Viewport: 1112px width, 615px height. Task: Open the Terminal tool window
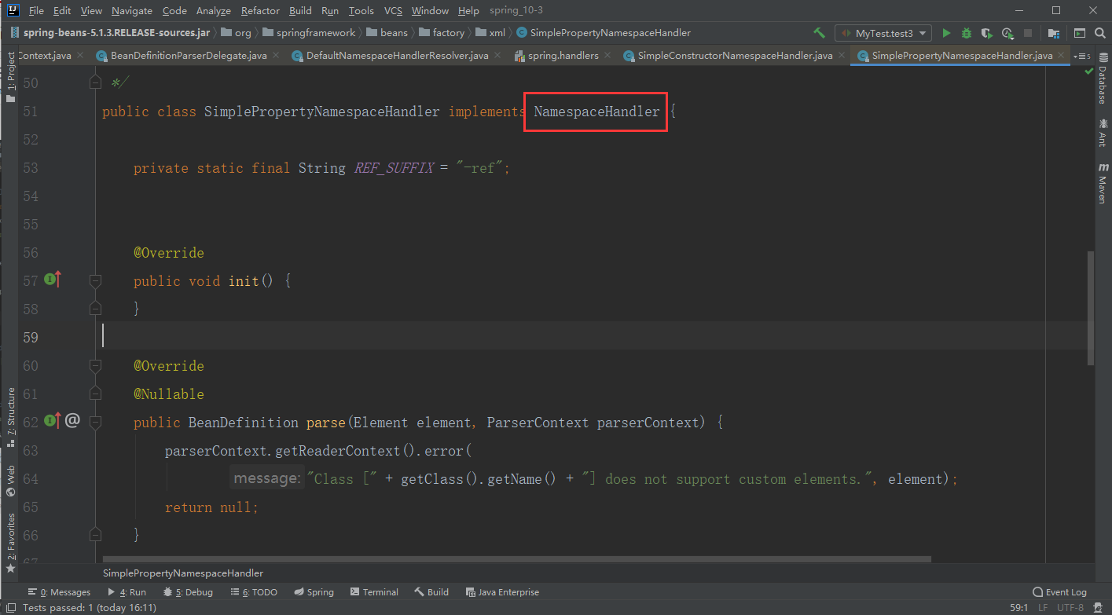click(374, 592)
